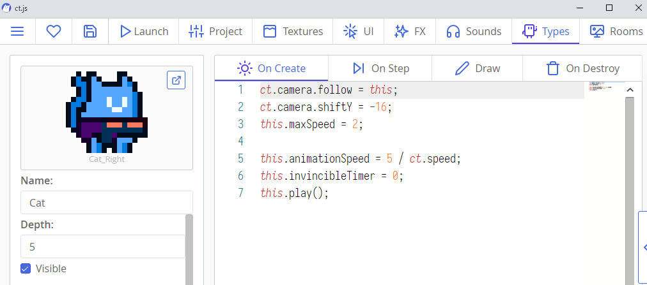
Task: Maximize the ct.js window
Action: pos(609,8)
